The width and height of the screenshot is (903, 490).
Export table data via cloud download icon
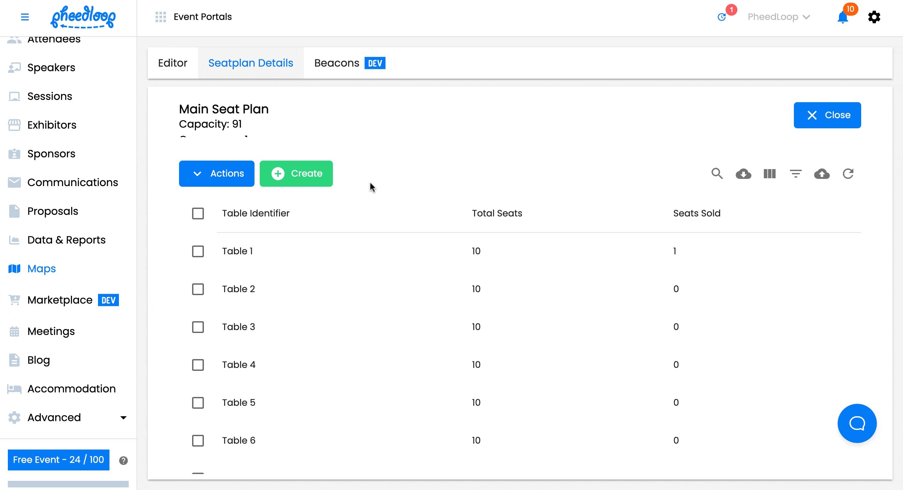[x=744, y=173]
